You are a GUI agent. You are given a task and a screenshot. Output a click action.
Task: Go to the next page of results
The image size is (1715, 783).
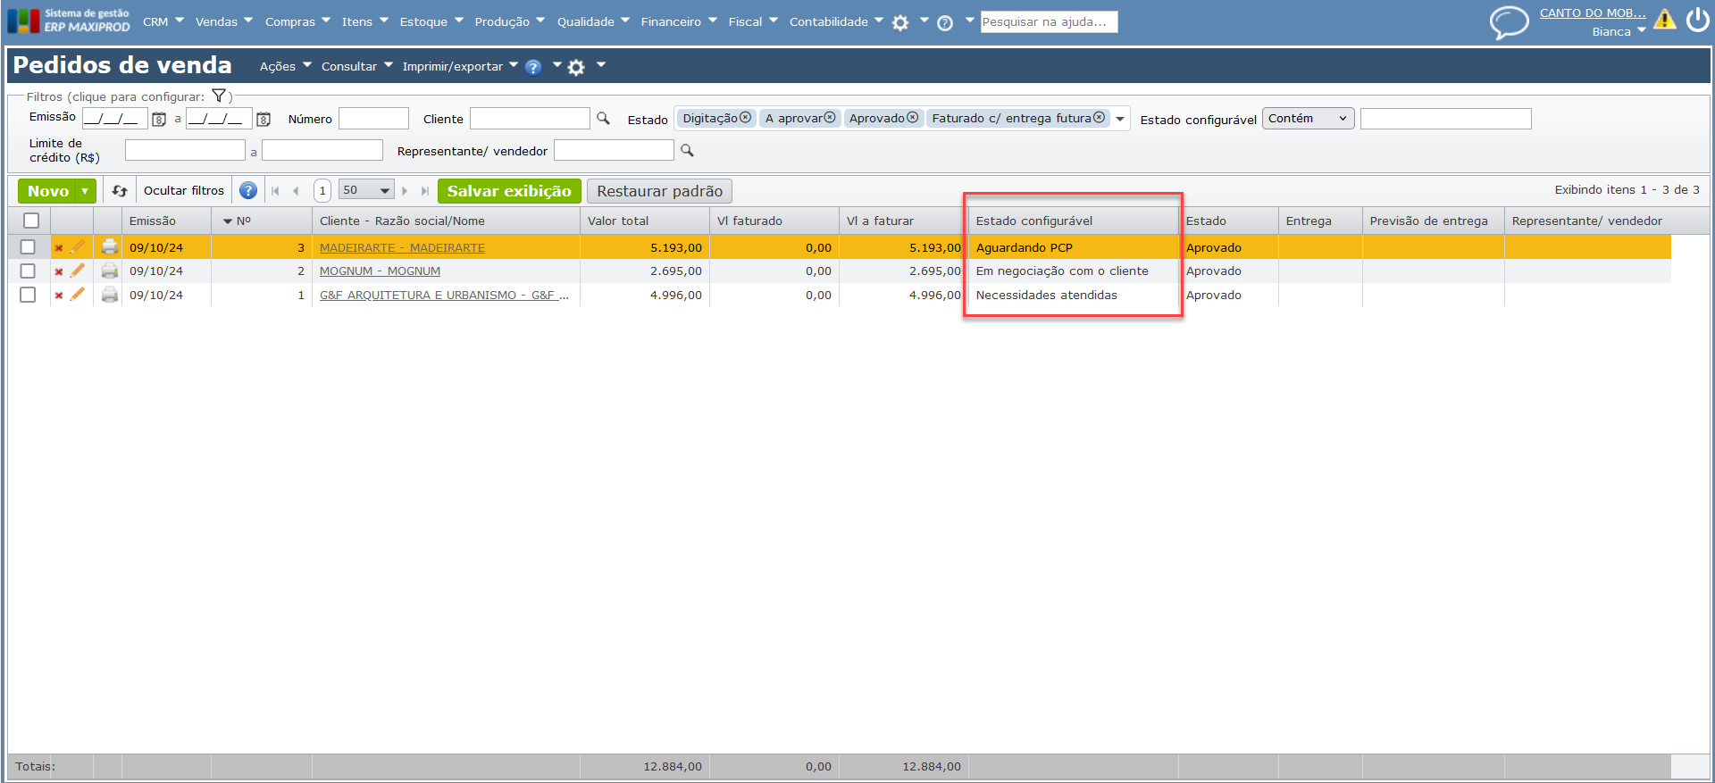[405, 191]
